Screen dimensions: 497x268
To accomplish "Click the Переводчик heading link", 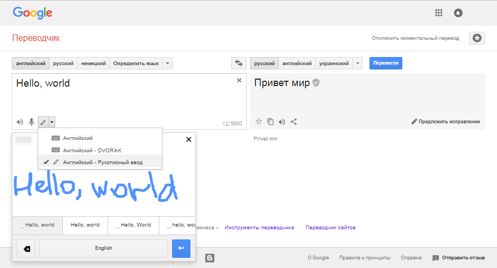I will [x=36, y=38].
